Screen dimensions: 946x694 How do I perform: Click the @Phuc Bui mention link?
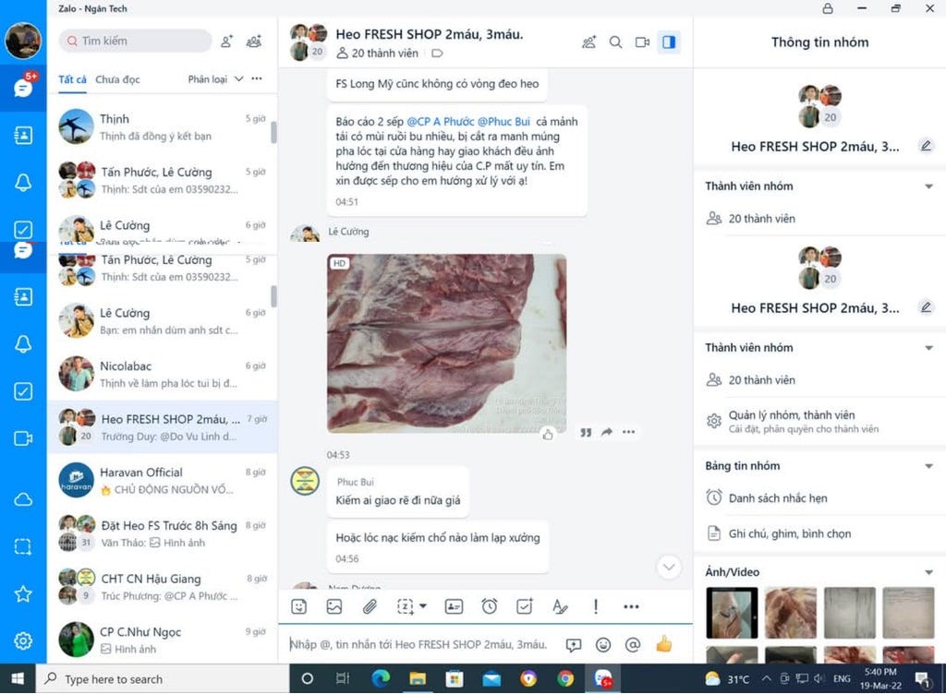coord(503,122)
